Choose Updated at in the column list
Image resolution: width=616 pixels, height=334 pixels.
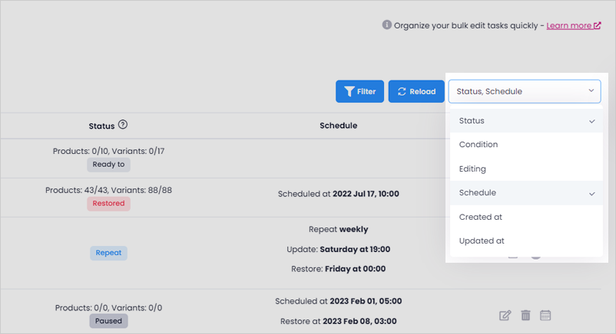(526, 241)
